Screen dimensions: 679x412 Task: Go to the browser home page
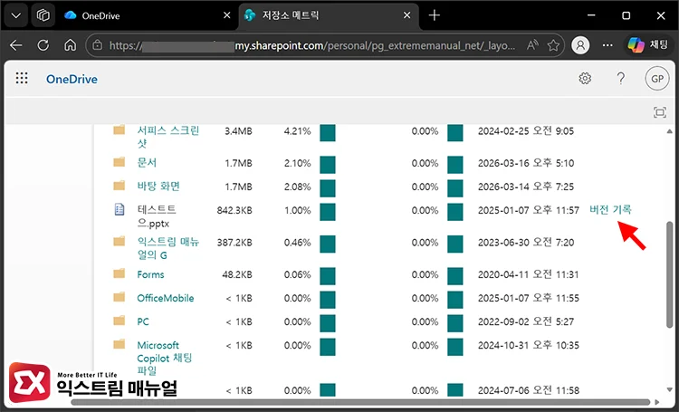(x=70, y=45)
